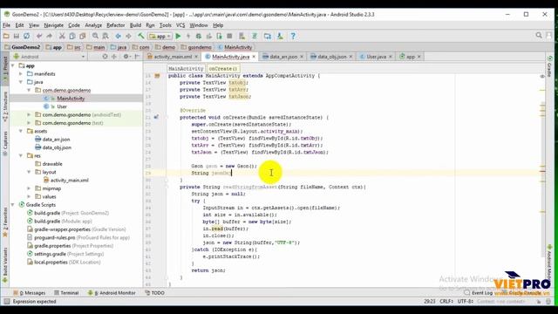
Task: Click the Search Everywhere magnifier at top right
Action: (539, 35)
